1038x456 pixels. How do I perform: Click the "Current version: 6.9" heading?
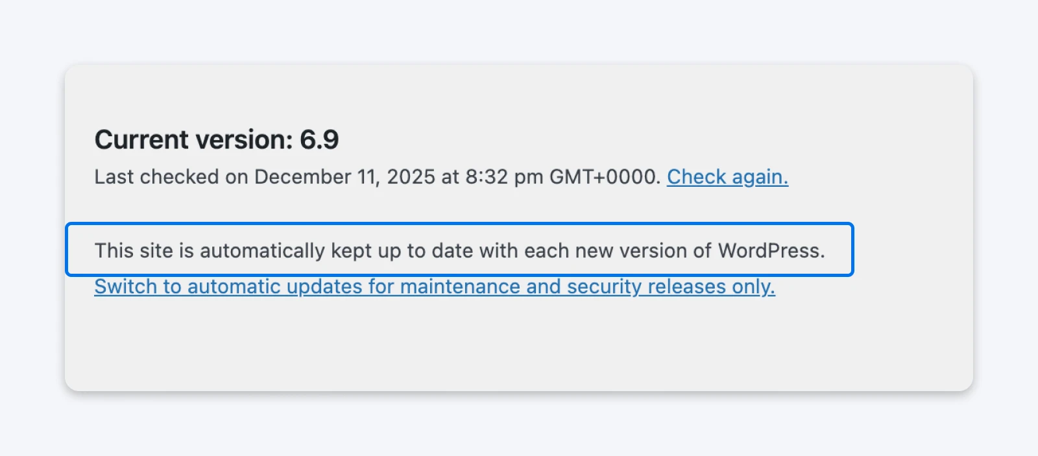tap(217, 139)
